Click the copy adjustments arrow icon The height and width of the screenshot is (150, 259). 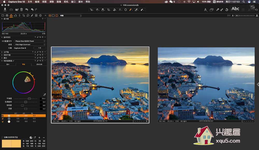point(218,10)
